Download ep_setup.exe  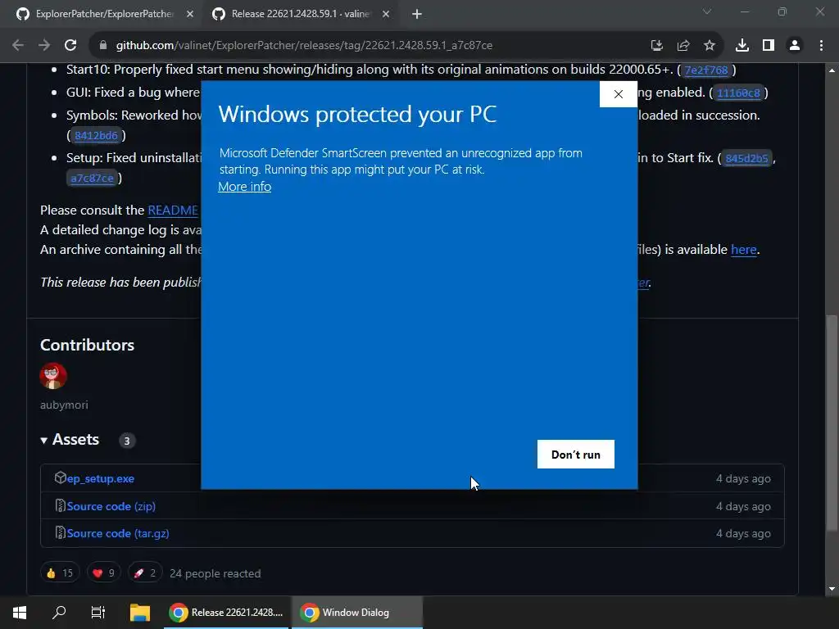click(101, 478)
